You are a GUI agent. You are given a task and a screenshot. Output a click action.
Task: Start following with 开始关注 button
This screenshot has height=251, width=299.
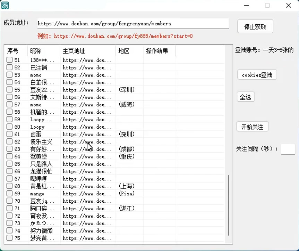[x=252, y=127]
